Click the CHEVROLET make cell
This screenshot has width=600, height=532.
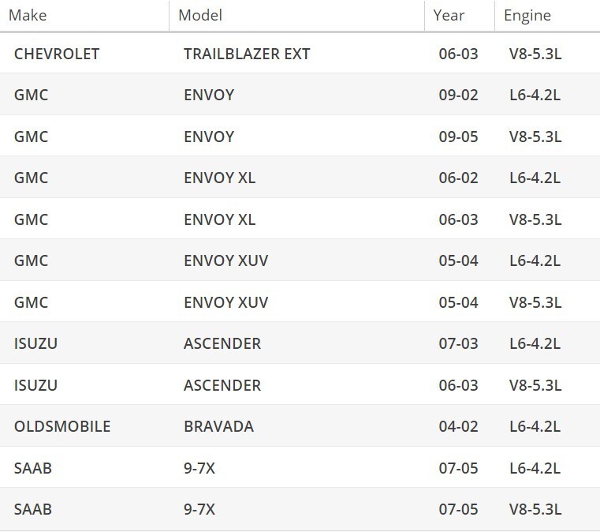click(x=57, y=54)
